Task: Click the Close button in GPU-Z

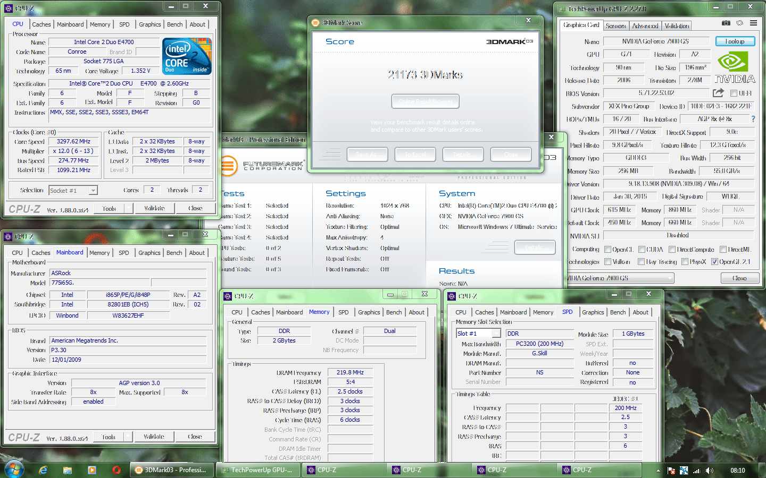Action: point(739,278)
